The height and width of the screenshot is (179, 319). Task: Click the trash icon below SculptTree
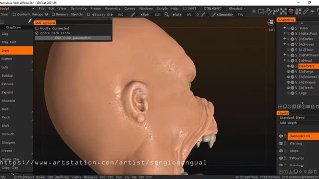317,106
